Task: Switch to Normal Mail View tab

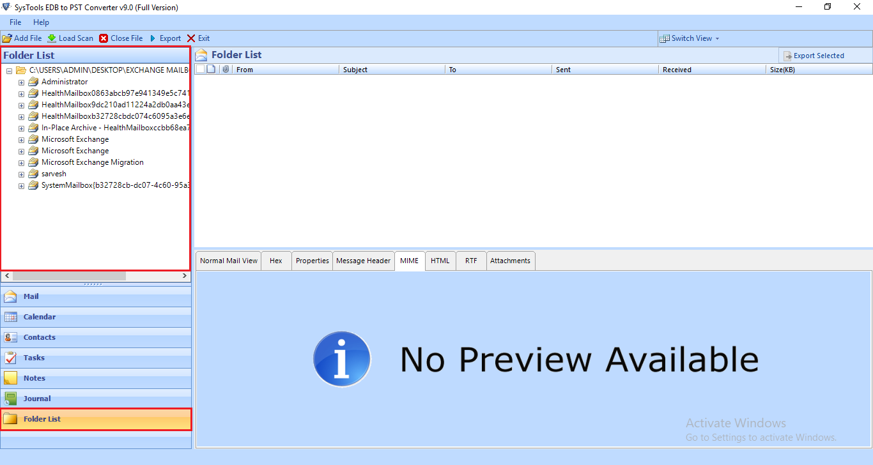Action: point(229,261)
